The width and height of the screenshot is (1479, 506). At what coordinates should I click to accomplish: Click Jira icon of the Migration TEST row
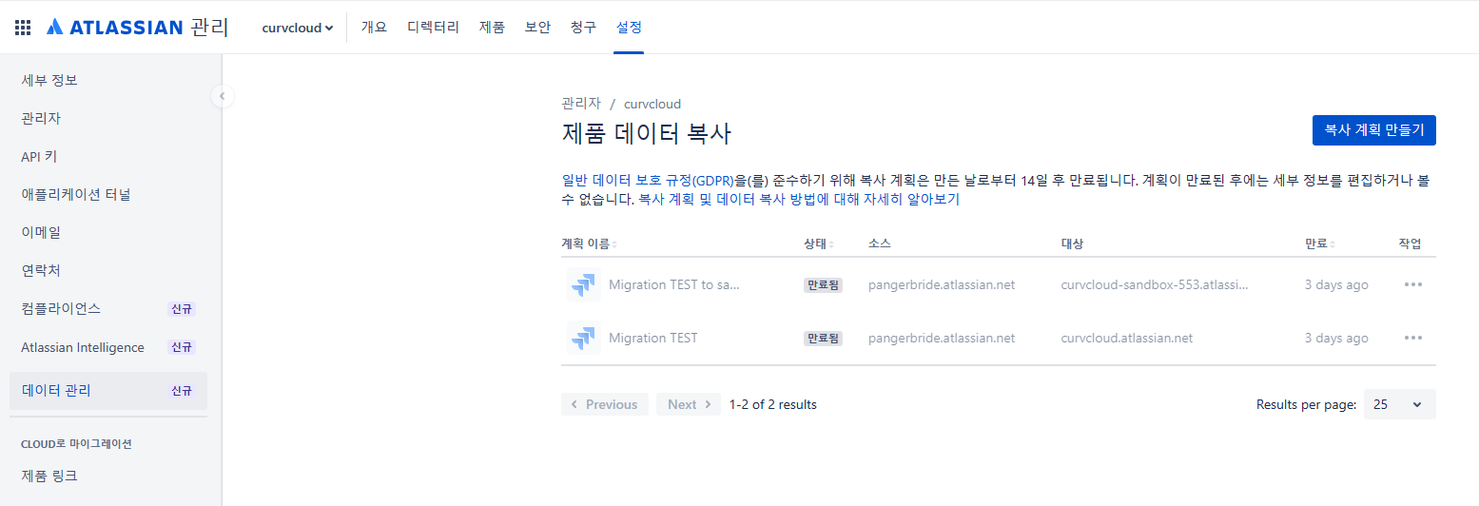[x=583, y=338]
